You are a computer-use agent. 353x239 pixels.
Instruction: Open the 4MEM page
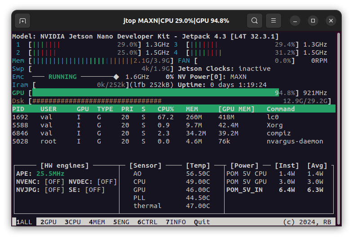pos(97,222)
